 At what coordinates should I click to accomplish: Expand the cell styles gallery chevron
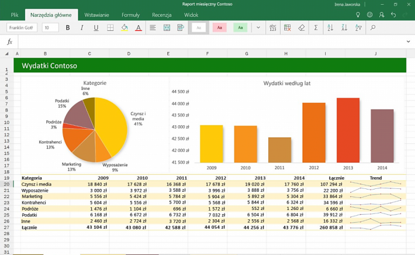click(x=258, y=27)
